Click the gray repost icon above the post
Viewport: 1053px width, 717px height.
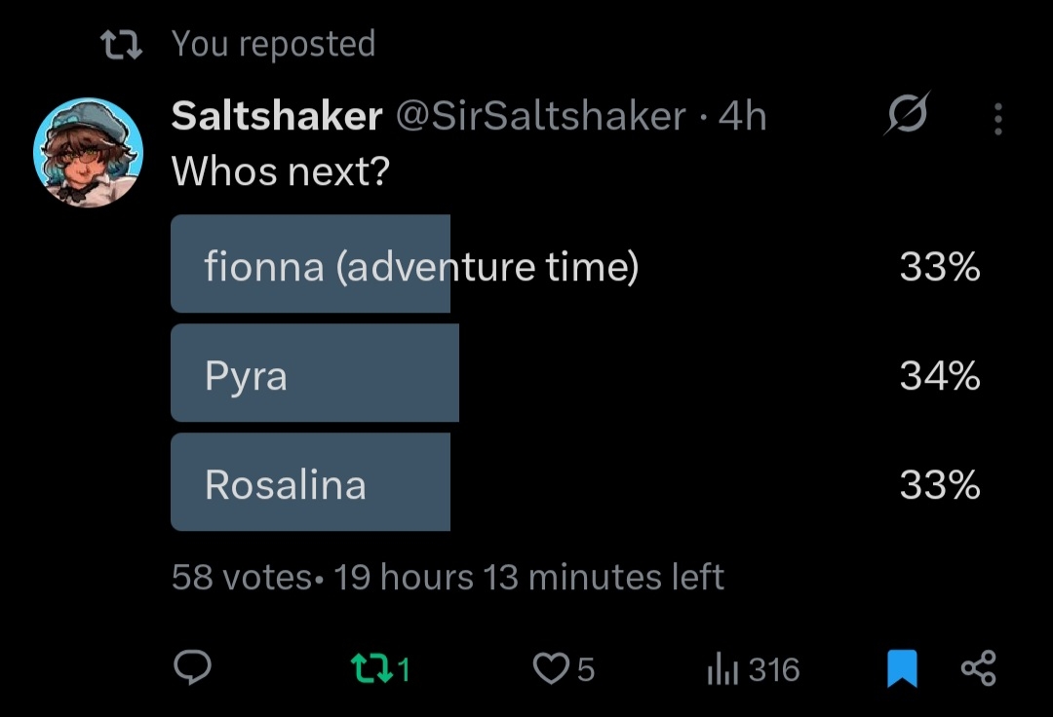click(x=122, y=44)
